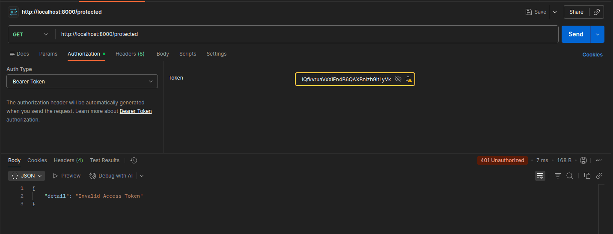Copy the response body
This screenshot has width=613, height=234.
[587, 176]
